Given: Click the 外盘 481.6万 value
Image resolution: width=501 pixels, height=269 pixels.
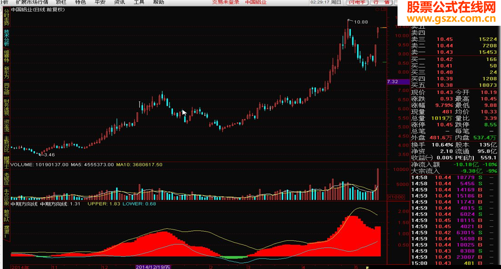Looking at the screenshot, I should pos(441,138).
